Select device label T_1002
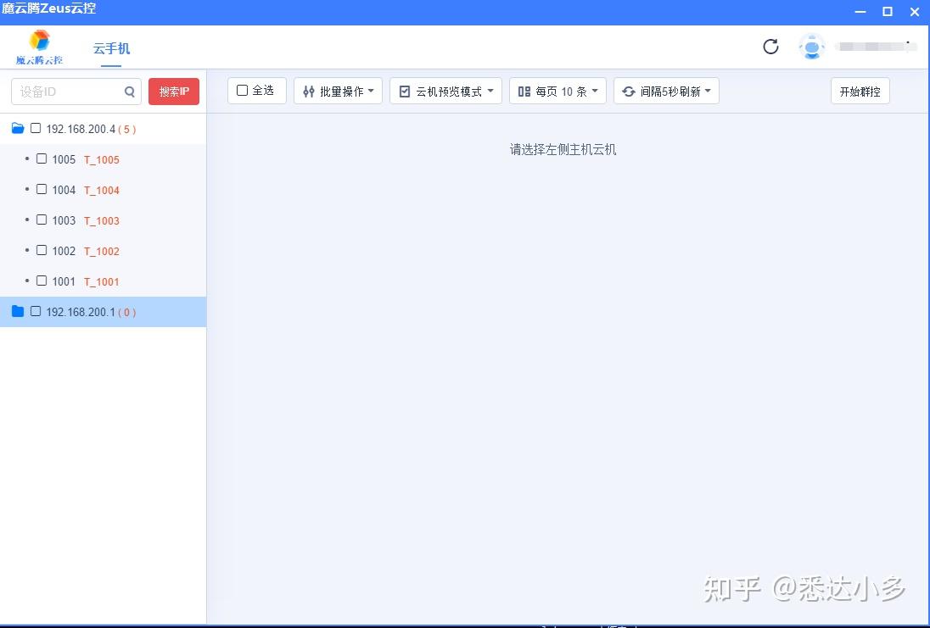This screenshot has width=930, height=628. click(102, 251)
